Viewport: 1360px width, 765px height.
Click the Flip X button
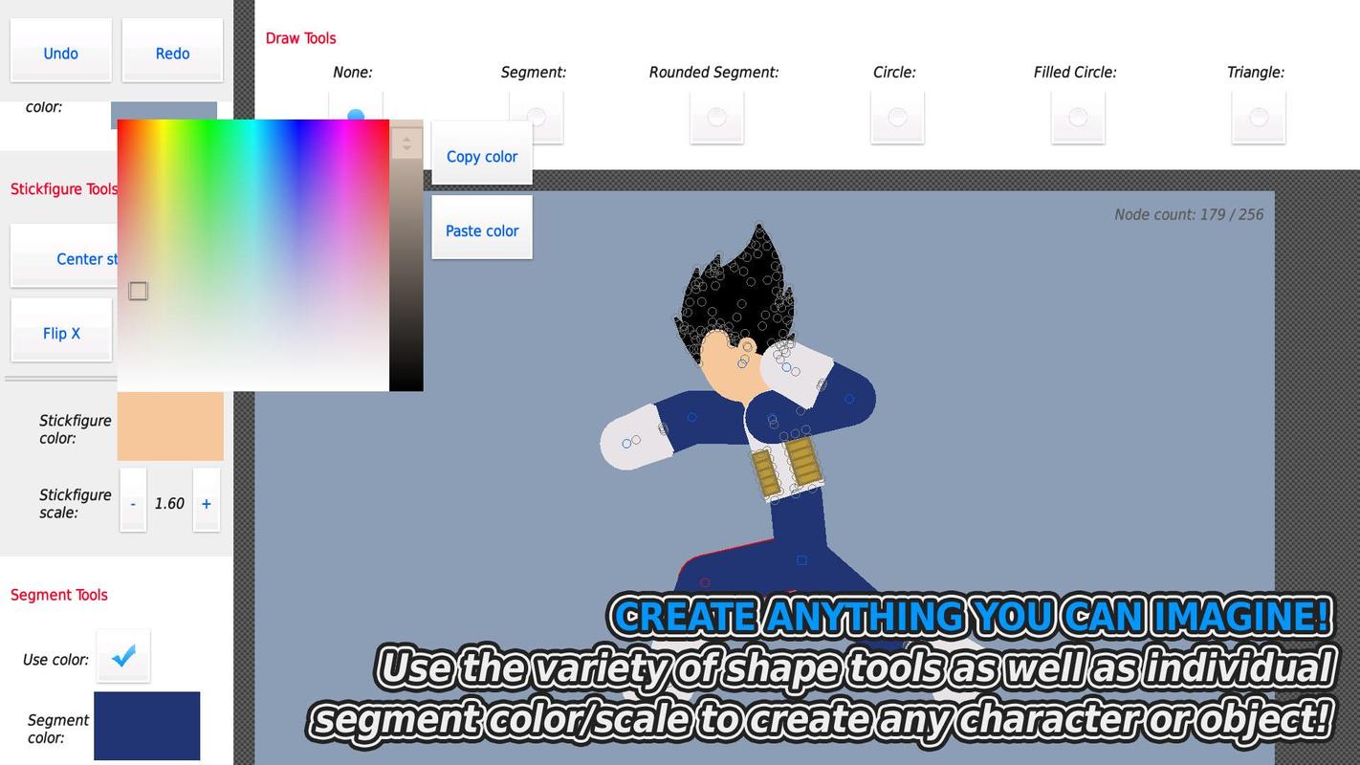tap(61, 331)
